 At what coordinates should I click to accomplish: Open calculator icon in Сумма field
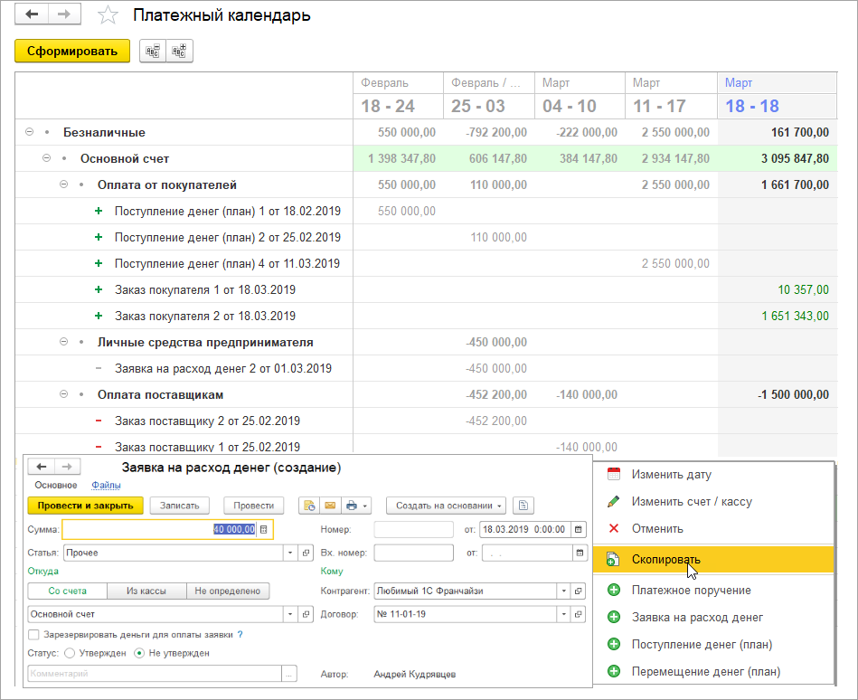coord(264,529)
